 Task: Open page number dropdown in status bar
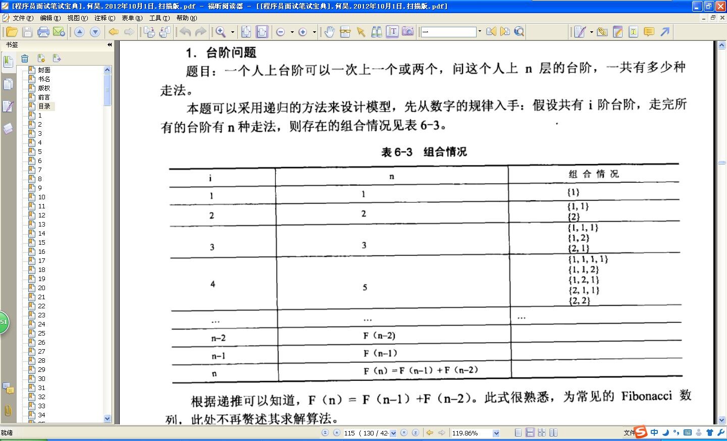tap(393, 433)
